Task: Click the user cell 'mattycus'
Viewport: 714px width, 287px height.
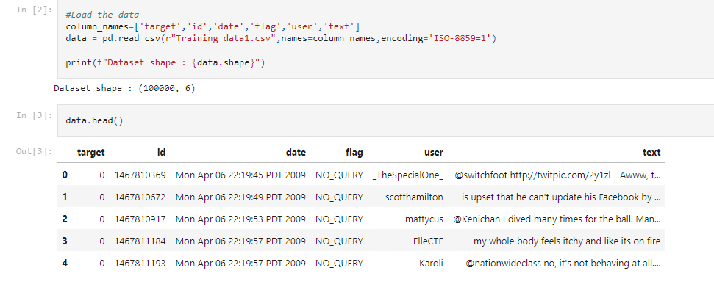Action: click(424, 219)
